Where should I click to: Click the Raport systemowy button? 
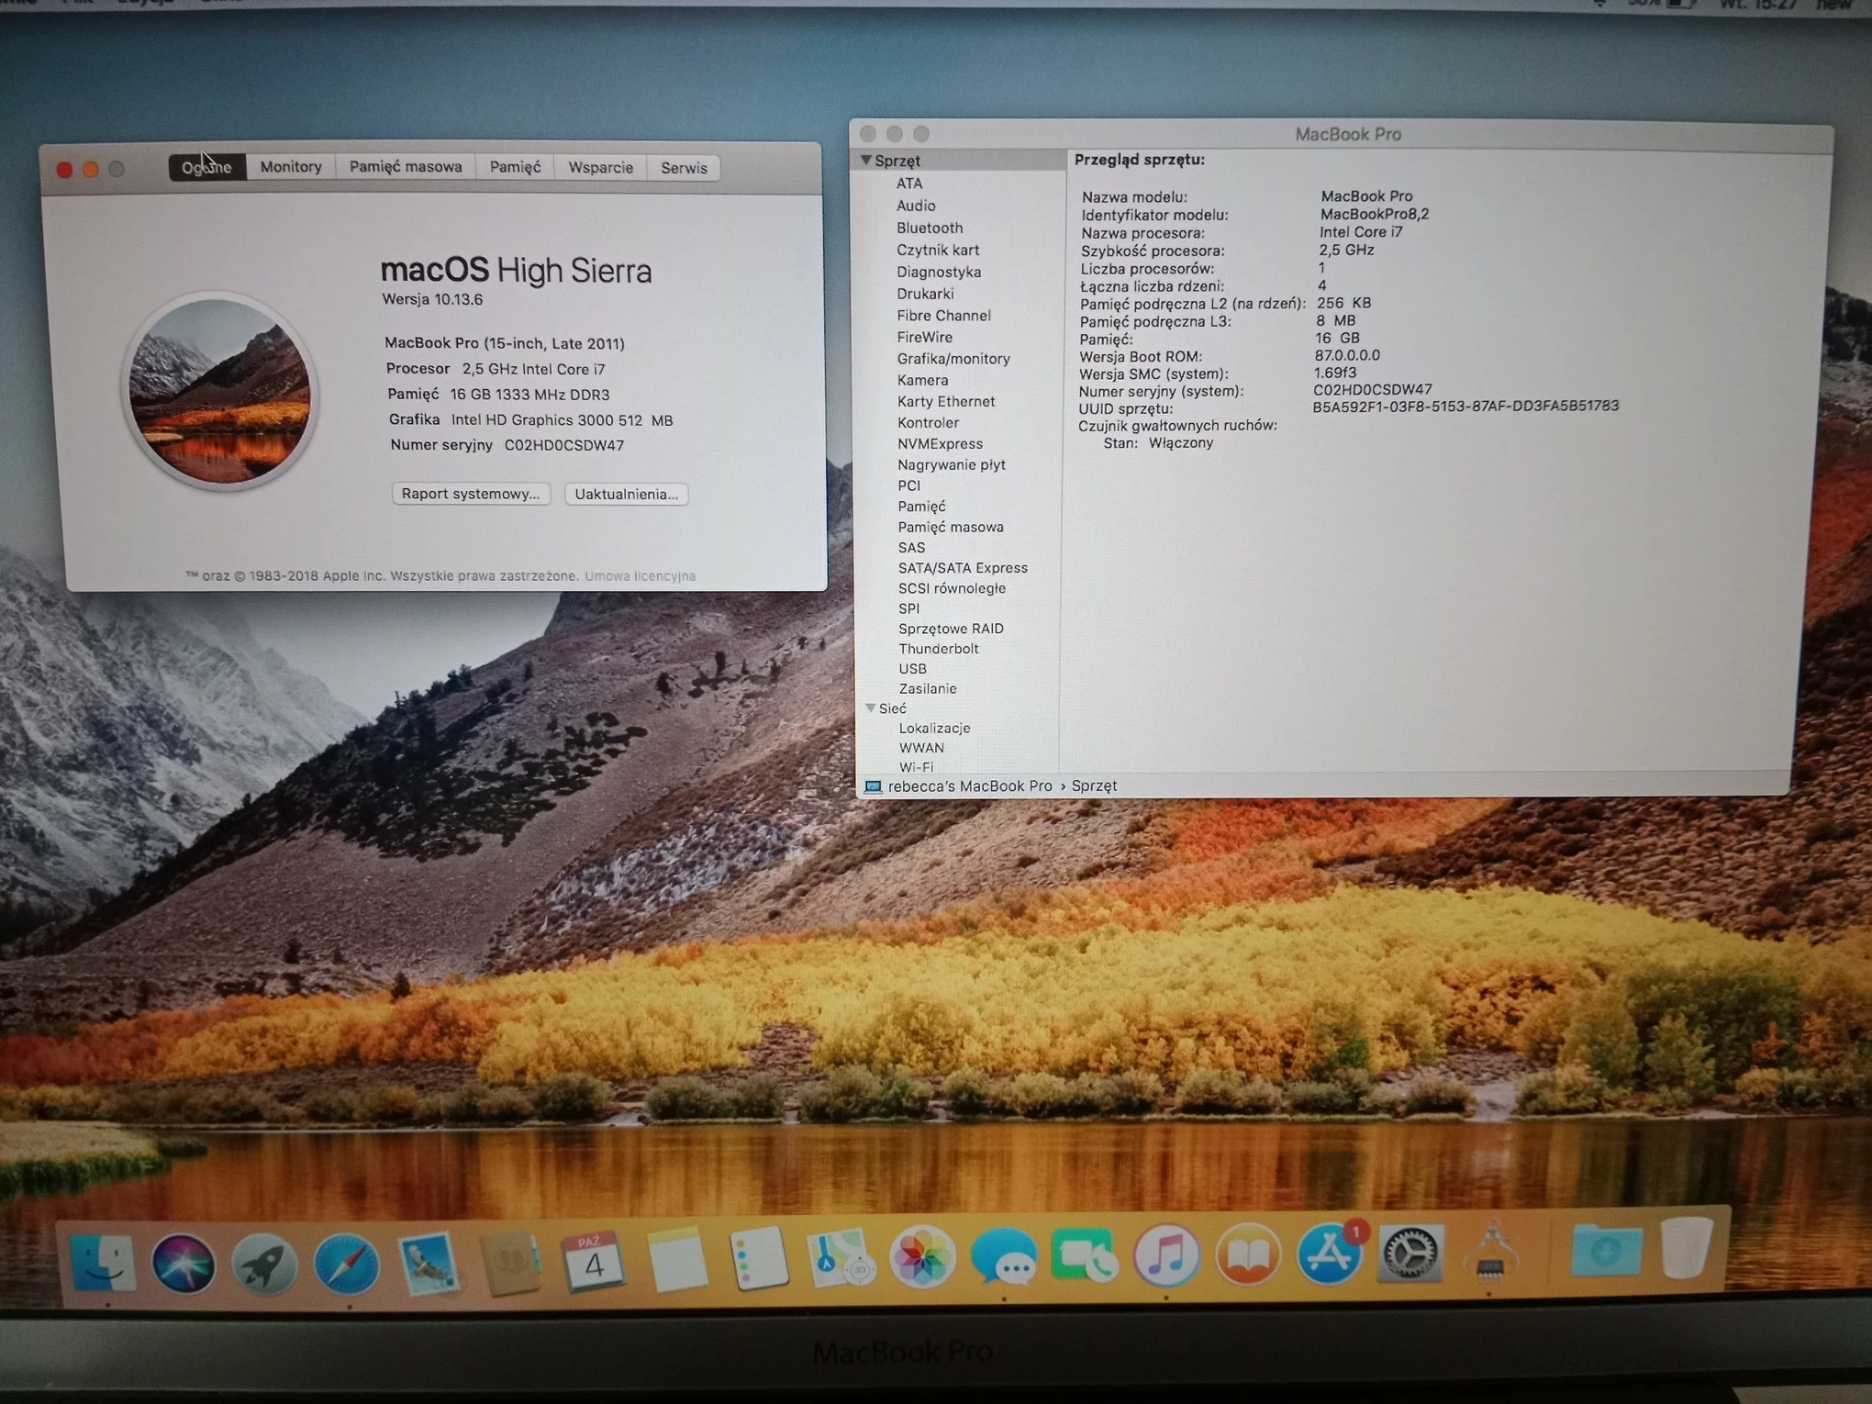(x=471, y=494)
